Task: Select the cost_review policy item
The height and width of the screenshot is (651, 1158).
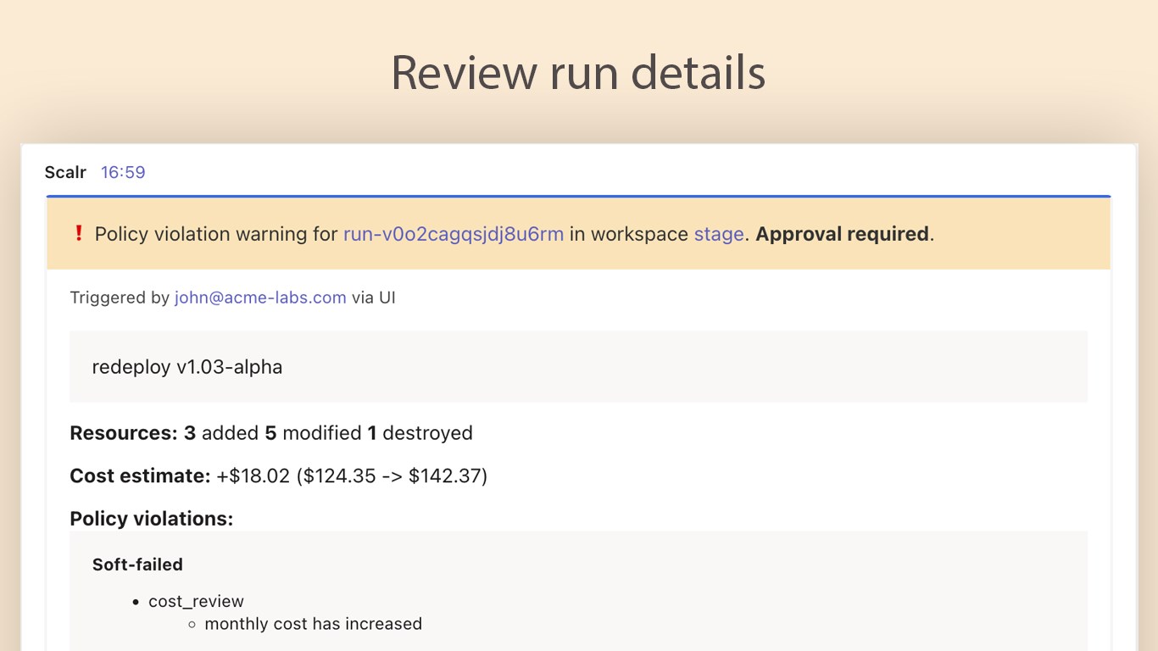Action: (196, 601)
